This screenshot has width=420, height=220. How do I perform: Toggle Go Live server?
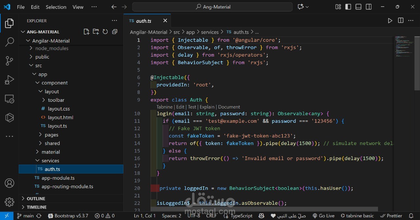click(x=323, y=216)
